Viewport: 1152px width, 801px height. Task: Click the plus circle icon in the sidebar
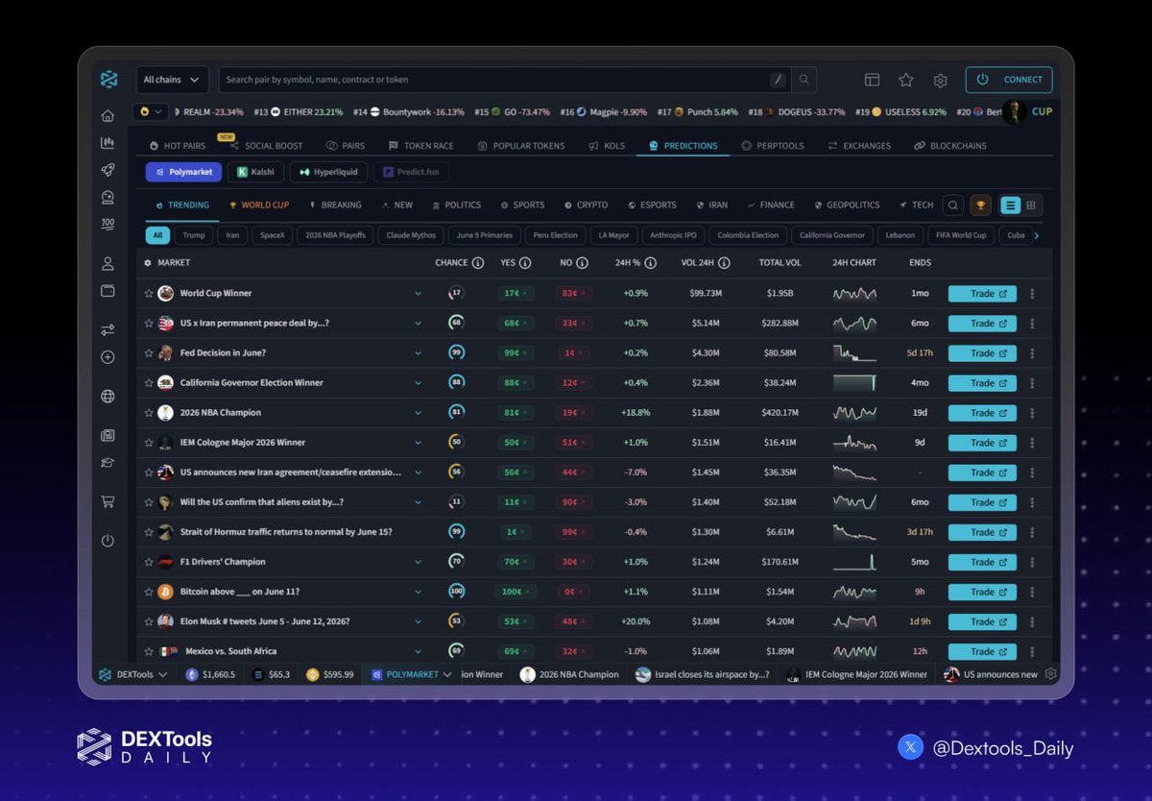[108, 357]
